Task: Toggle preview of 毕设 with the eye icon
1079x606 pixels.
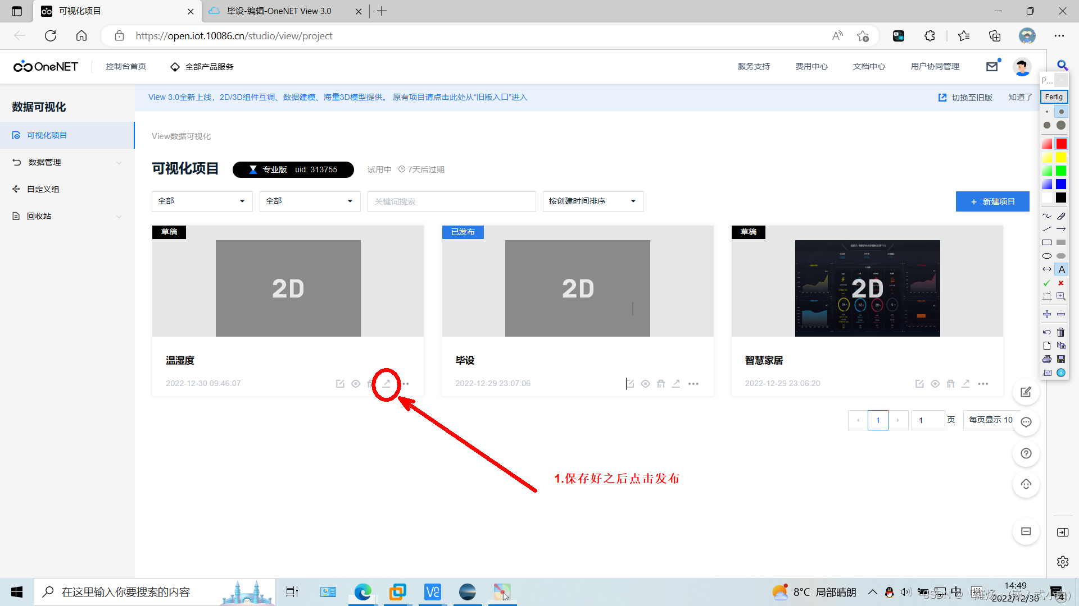Action: tap(645, 383)
